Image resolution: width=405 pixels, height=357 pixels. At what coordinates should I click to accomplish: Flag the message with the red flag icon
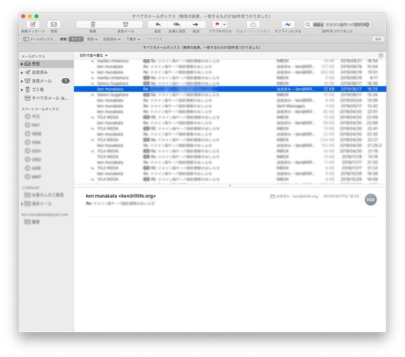(217, 25)
